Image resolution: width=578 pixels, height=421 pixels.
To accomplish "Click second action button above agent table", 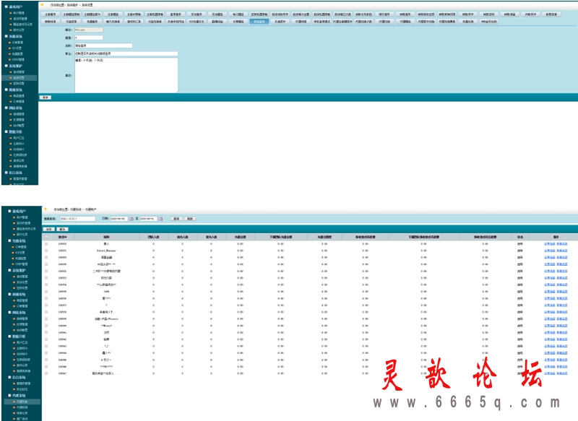I will click(x=62, y=229).
